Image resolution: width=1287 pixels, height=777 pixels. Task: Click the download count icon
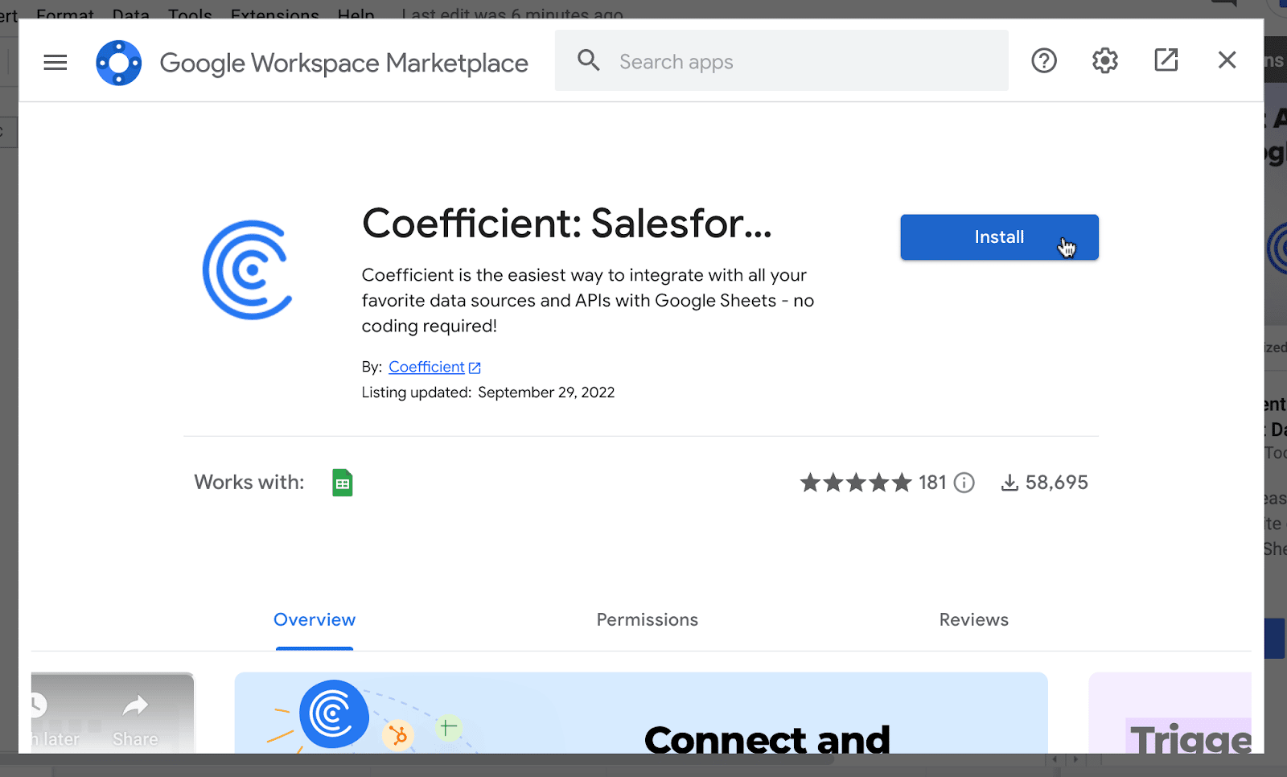pyautogui.click(x=1009, y=483)
